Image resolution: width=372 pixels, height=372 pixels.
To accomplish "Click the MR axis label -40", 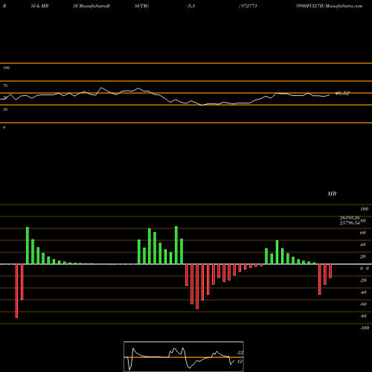I will (363, 292).
